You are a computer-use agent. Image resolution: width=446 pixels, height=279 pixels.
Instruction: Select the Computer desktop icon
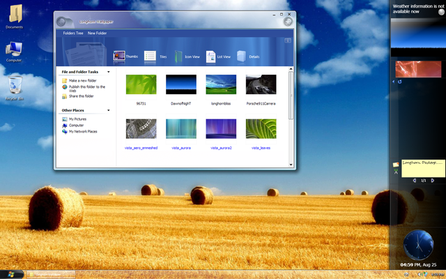tap(14, 49)
